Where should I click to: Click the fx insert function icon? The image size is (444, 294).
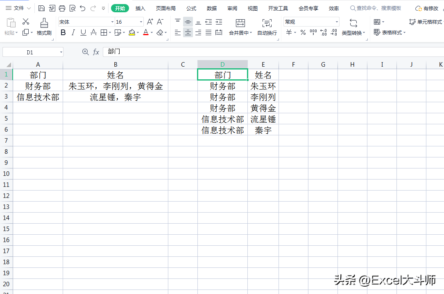[96, 52]
